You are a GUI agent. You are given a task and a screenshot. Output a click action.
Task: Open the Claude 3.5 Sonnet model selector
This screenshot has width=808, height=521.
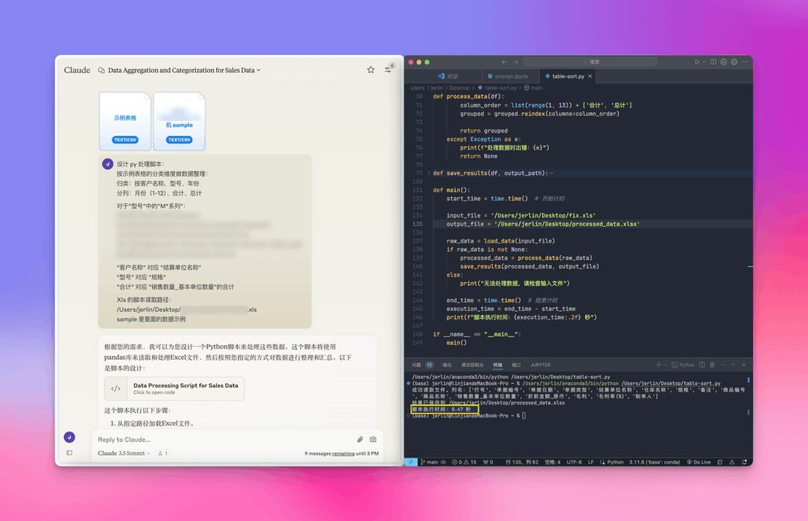(x=124, y=453)
